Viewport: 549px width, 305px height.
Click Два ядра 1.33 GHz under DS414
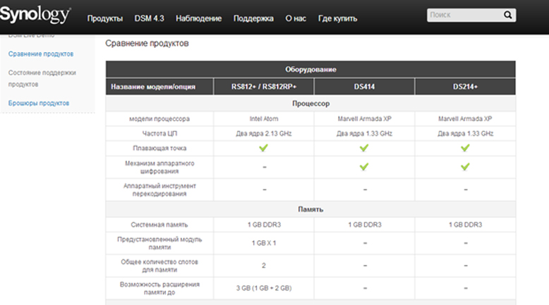click(365, 133)
